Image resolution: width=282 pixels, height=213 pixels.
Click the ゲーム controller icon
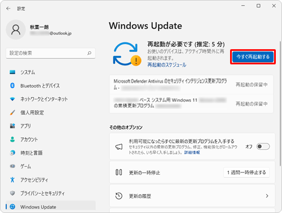[x=12, y=166]
